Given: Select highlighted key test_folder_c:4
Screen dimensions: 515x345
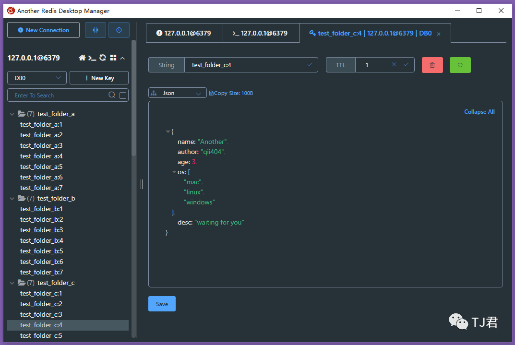Looking at the screenshot, I should (68, 325).
